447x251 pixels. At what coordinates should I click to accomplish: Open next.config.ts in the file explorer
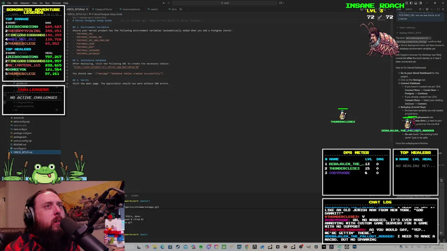20,129
